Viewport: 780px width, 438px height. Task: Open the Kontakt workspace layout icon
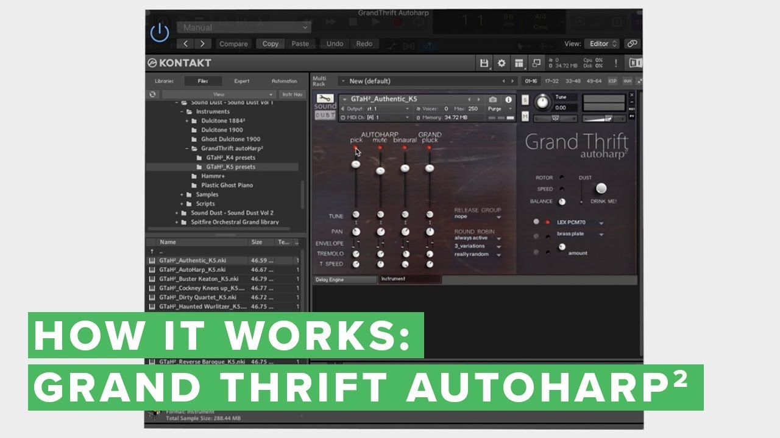click(x=519, y=63)
